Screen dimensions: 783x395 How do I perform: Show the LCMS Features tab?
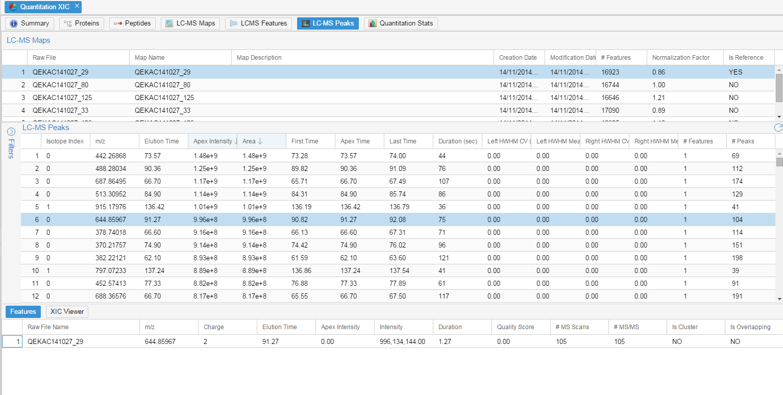258,23
